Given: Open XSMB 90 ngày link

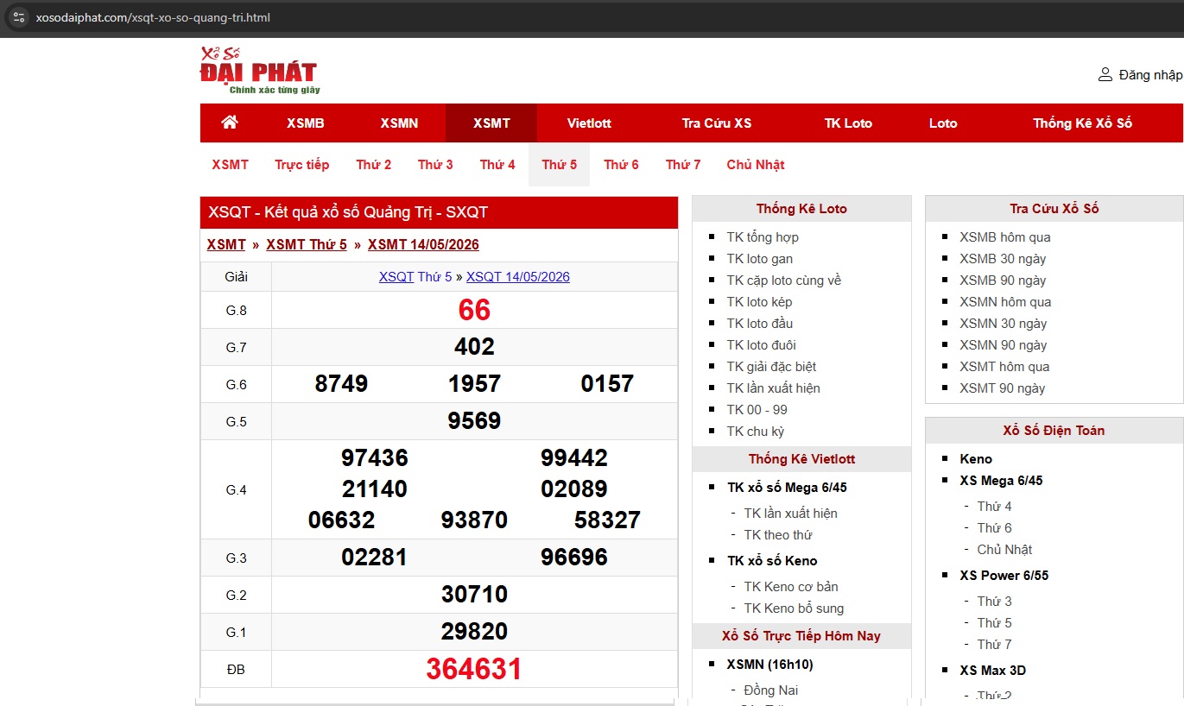Looking at the screenshot, I should click(1003, 281).
